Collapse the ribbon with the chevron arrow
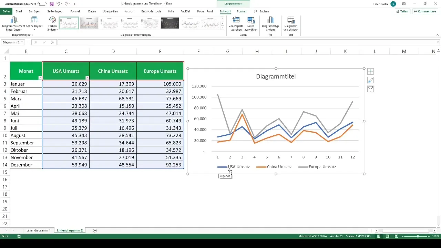The height and width of the screenshot is (248, 441). click(438, 35)
